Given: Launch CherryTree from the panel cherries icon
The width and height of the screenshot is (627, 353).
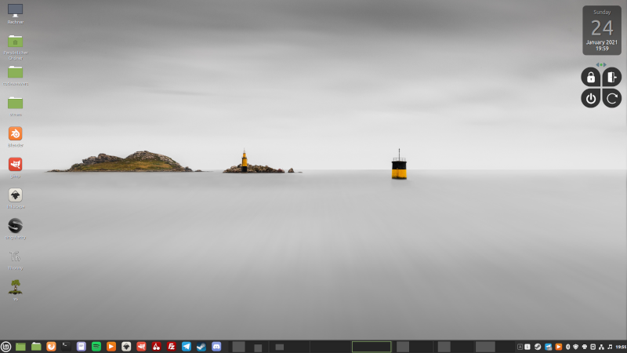Looking at the screenshot, I should pos(156,346).
